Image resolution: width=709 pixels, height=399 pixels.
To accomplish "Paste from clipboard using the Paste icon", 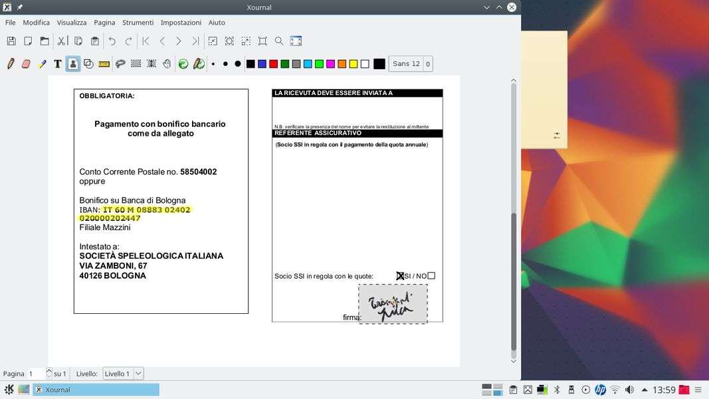I will tap(95, 41).
